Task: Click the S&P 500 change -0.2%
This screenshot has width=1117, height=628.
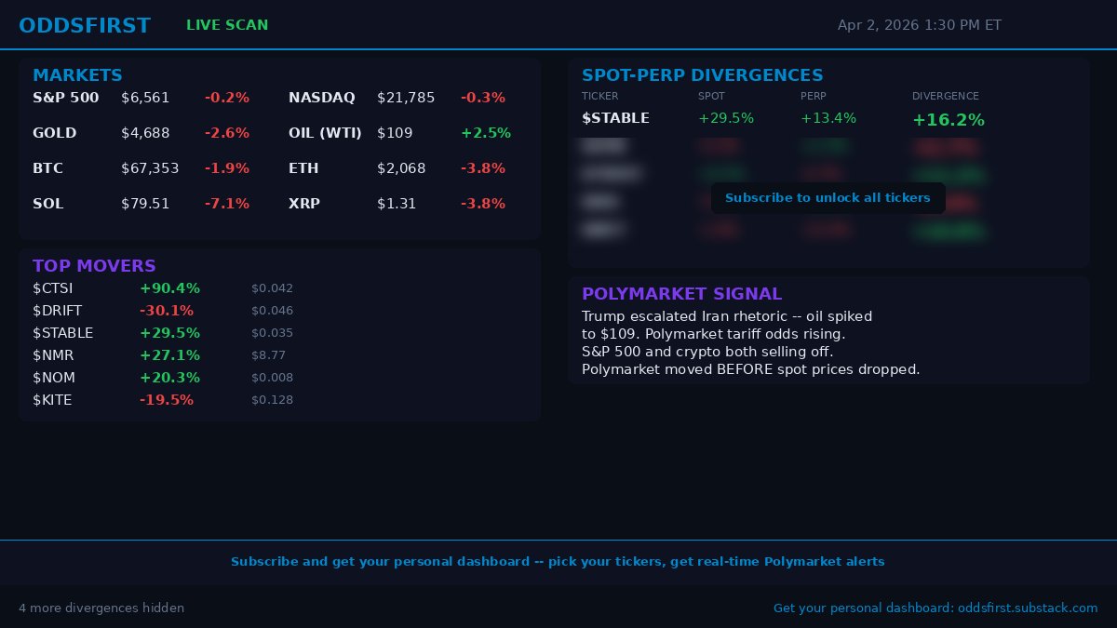Action: [x=227, y=98]
